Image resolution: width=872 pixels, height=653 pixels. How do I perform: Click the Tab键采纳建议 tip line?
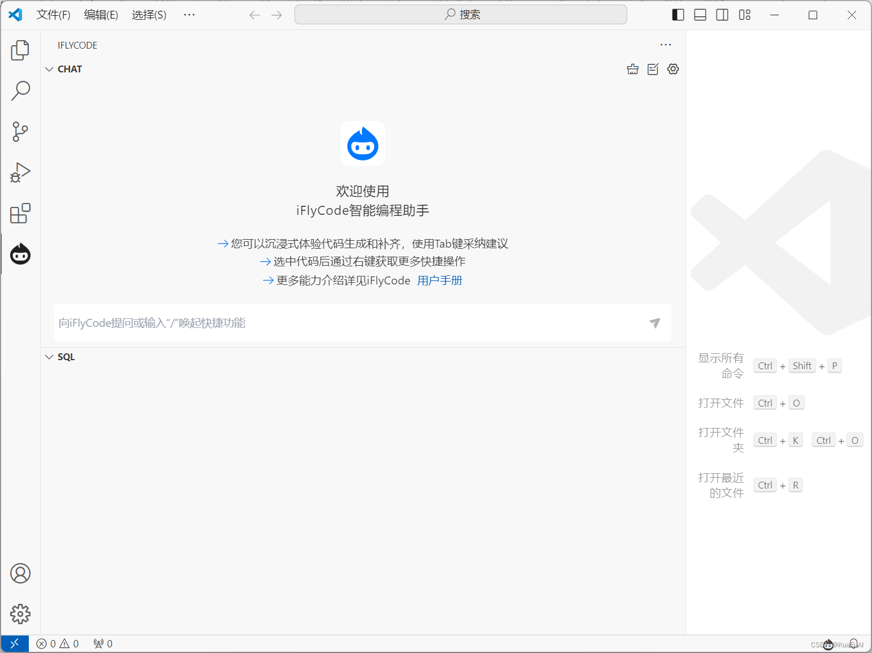point(363,244)
